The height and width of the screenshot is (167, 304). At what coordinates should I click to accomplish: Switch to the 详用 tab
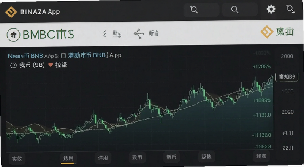103,158
